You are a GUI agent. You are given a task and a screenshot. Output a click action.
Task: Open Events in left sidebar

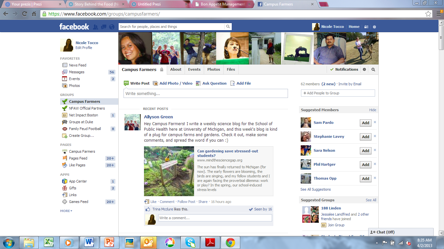pyautogui.click(x=74, y=79)
